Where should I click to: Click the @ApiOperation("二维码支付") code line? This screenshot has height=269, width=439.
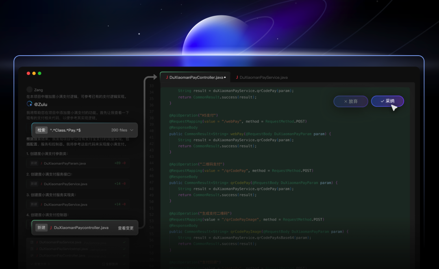point(197,164)
